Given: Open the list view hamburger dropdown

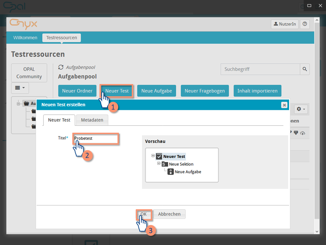Looking at the screenshot, I should click(20, 88).
